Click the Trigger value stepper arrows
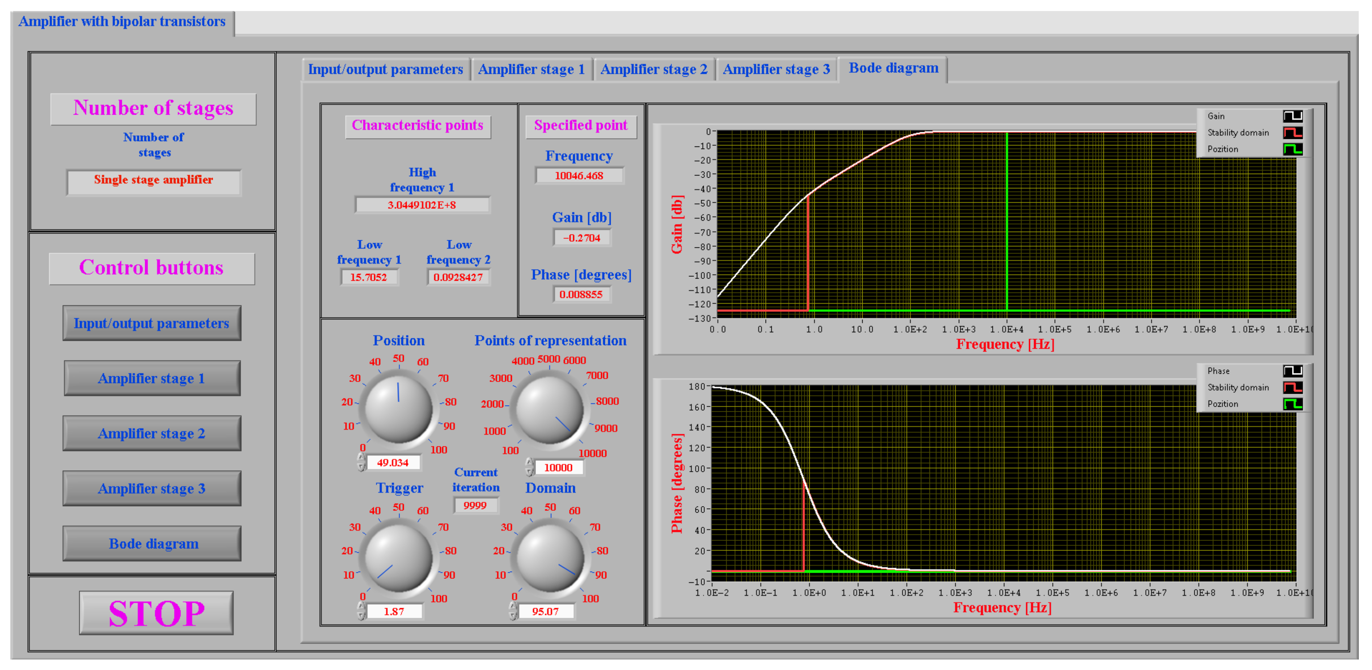 361,611
